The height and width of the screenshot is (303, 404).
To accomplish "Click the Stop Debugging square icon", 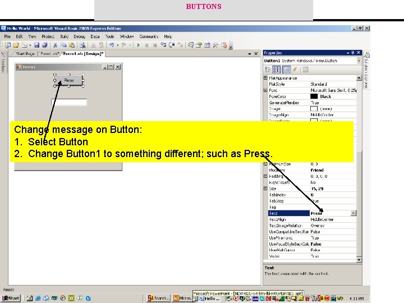I will 155,45.
